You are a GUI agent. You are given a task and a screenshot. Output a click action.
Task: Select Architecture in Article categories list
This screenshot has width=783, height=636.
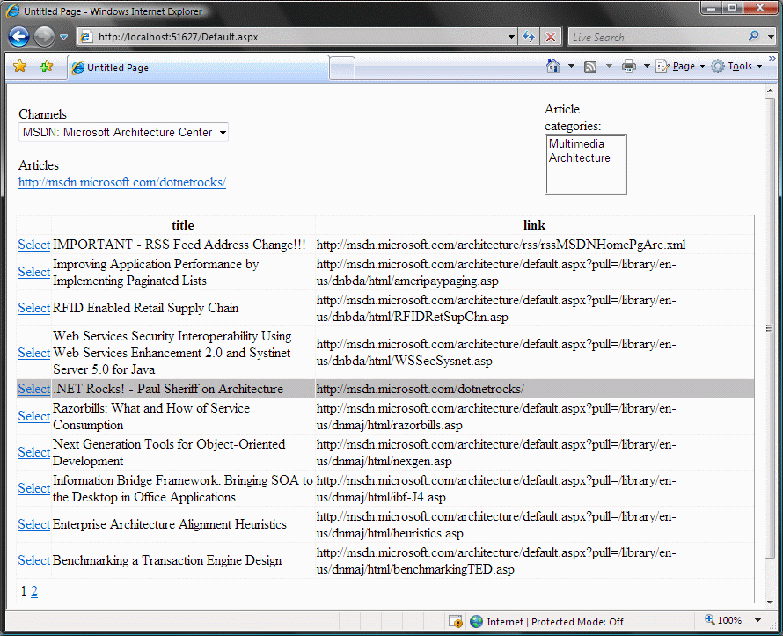click(579, 157)
